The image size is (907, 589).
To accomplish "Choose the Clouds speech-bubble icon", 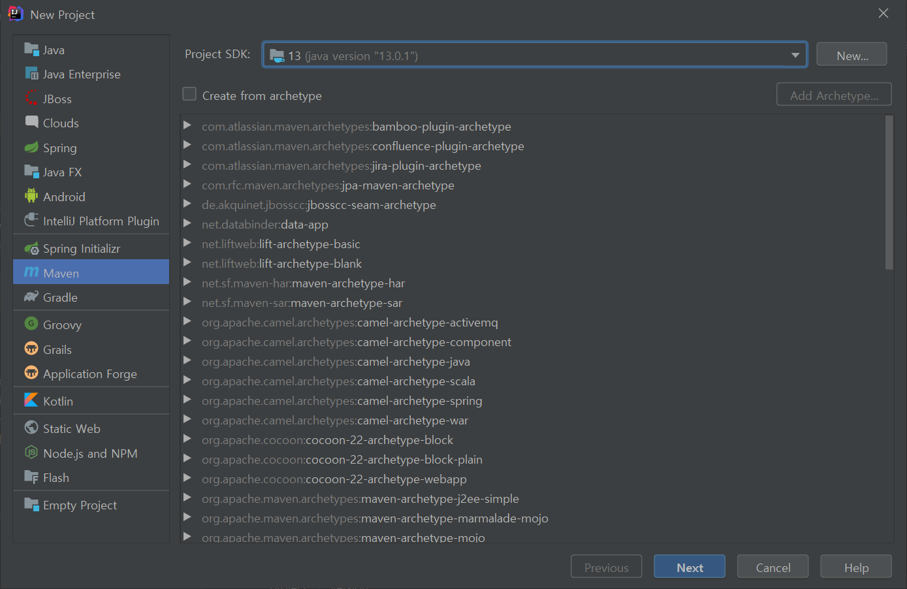I will point(31,122).
